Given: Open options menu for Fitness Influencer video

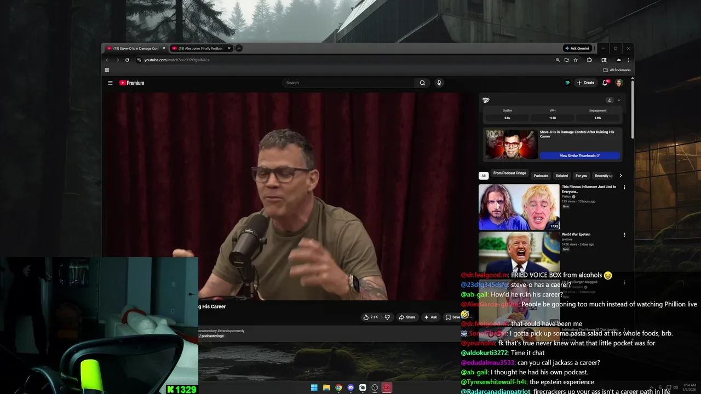Looking at the screenshot, I should click(x=624, y=187).
